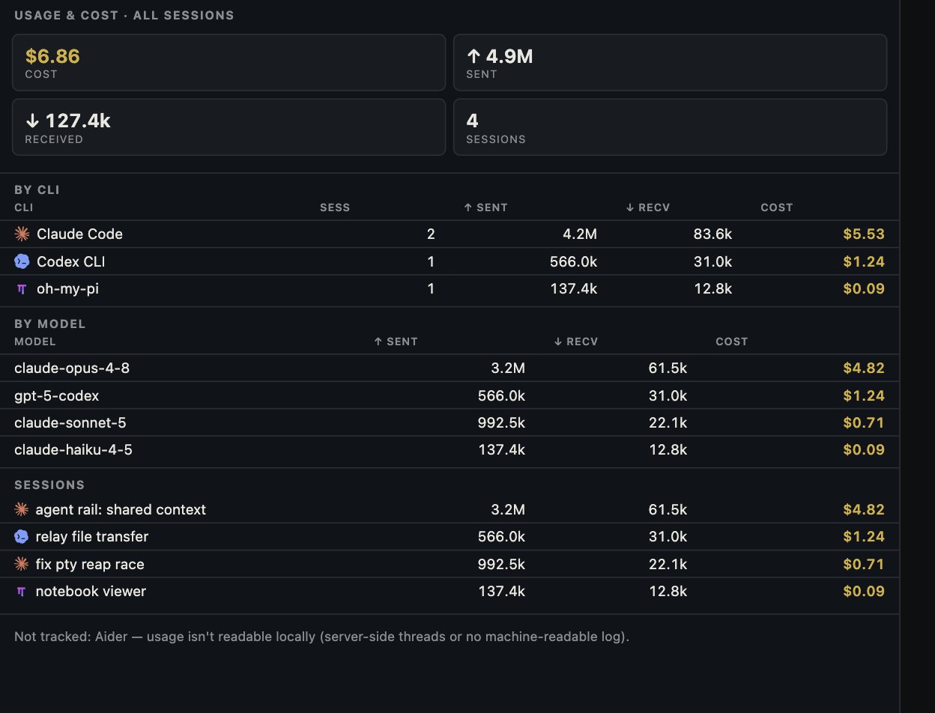Viewport: 935px width, 713px height.
Task: Select the oh-my-pi row label
Action: click(x=67, y=288)
